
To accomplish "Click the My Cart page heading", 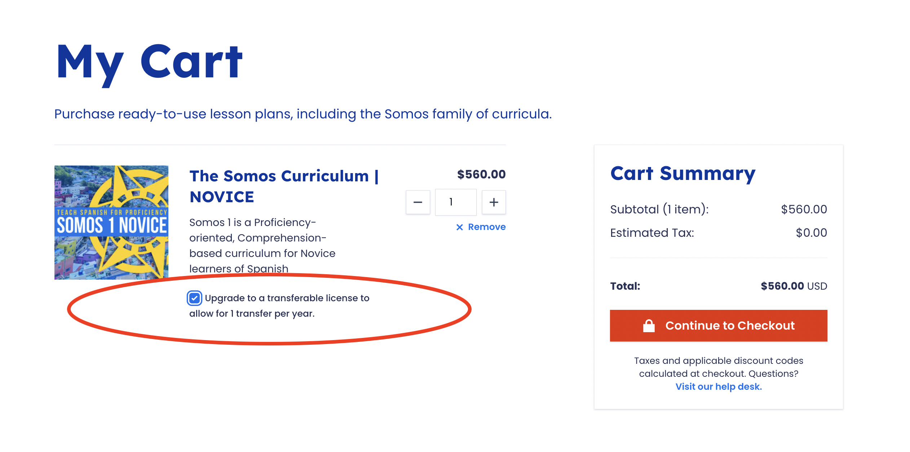I will pyautogui.click(x=149, y=62).
